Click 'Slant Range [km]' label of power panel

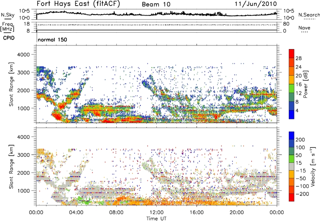[x=11, y=84]
